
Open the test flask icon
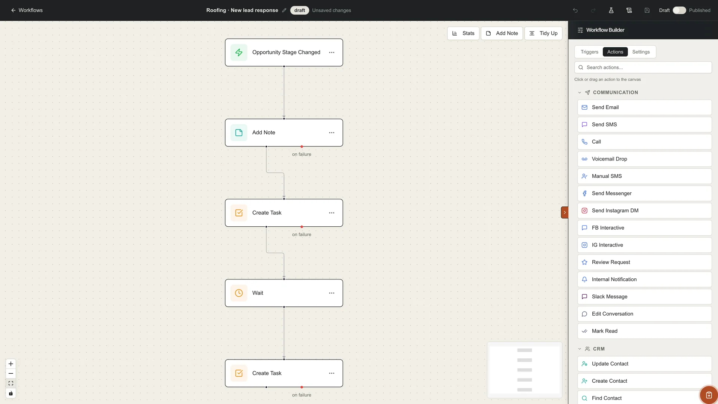tap(611, 10)
